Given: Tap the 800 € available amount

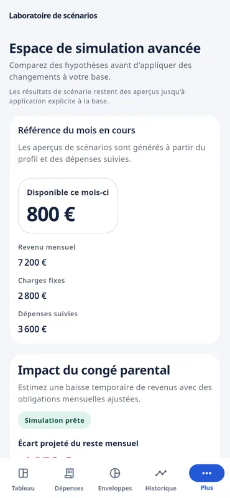Looking at the screenshot, I should [51, 214].
